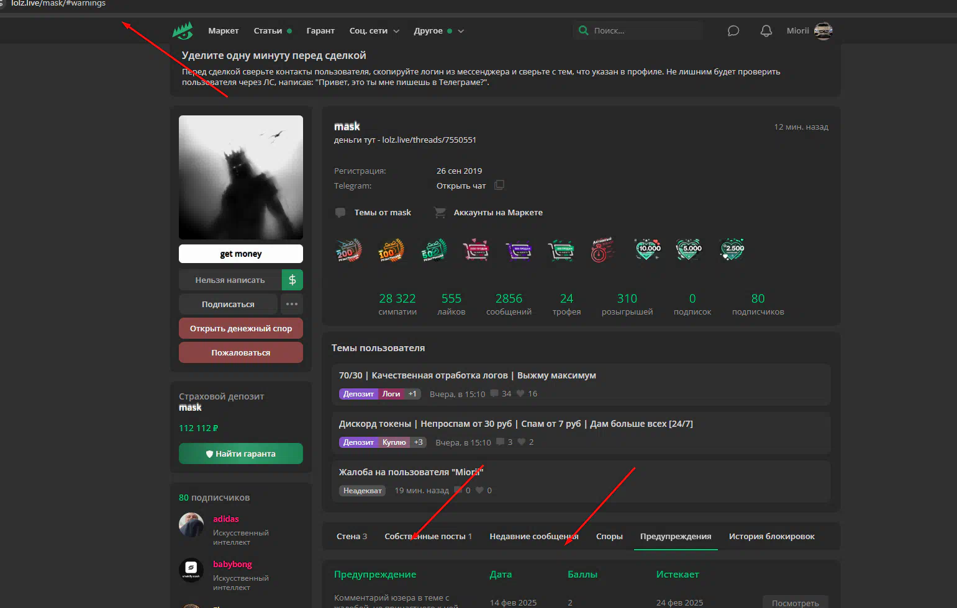Open the adidas subscriber name link

226,519
